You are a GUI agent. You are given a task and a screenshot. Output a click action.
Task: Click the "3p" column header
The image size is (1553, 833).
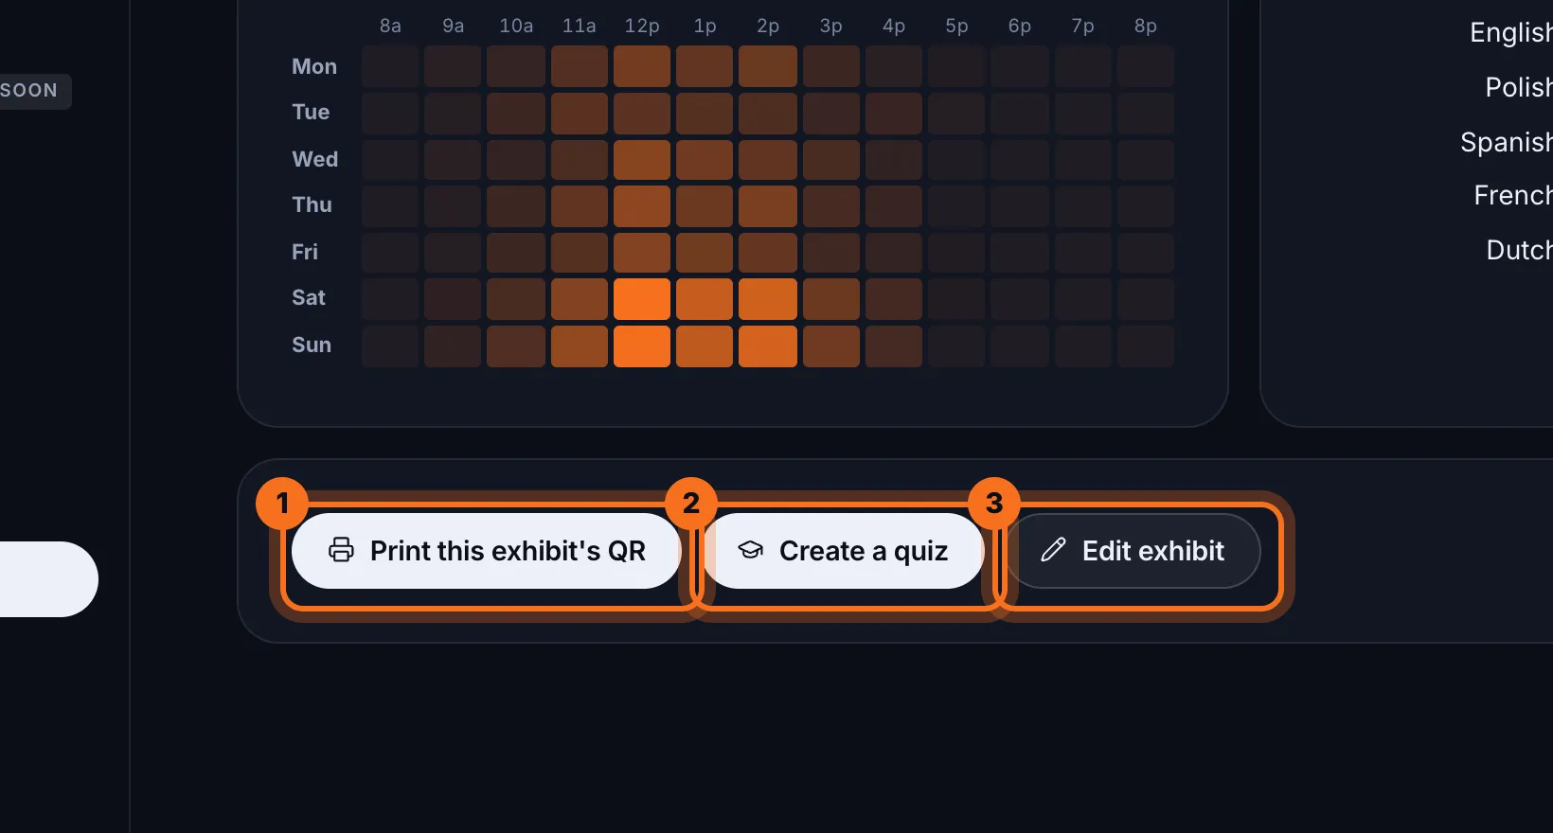[x=831, y=26]
